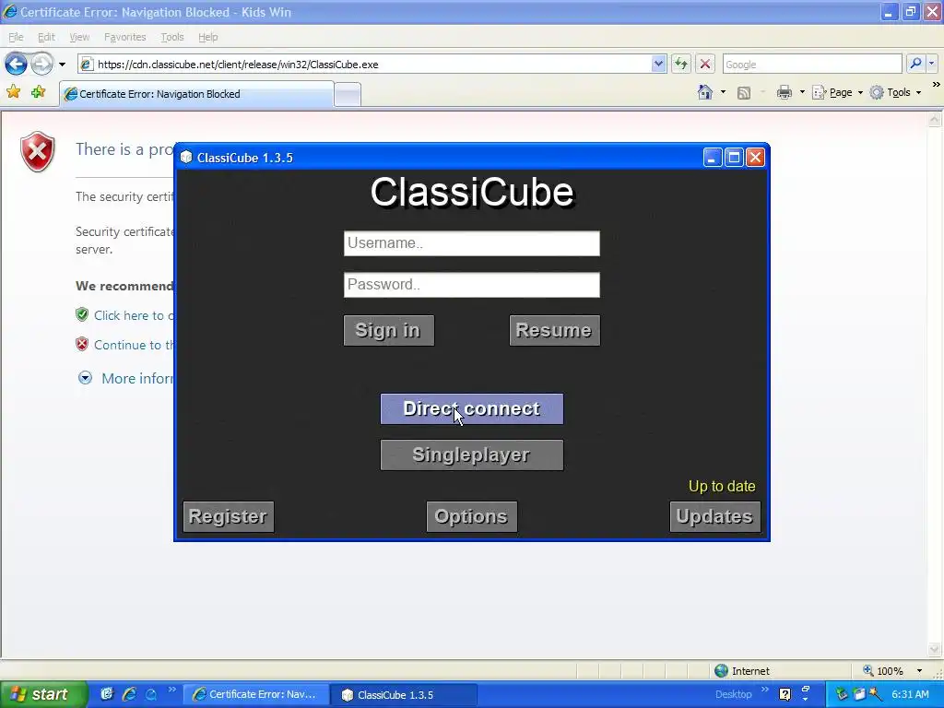Screen dimensions: 944x708
Task: Open the search provider options dropdown
Action: pyautogui.click(x=931, y=64)
